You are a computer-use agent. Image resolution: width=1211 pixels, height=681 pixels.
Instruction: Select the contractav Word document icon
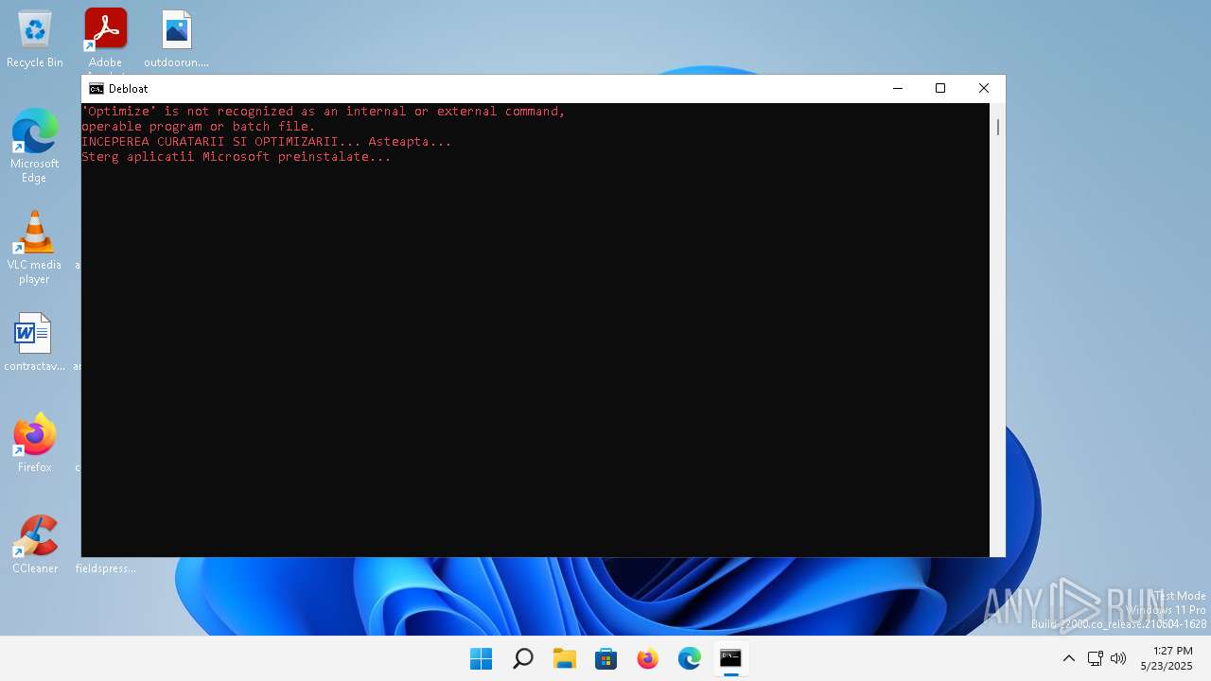click(x=35, y=341)
